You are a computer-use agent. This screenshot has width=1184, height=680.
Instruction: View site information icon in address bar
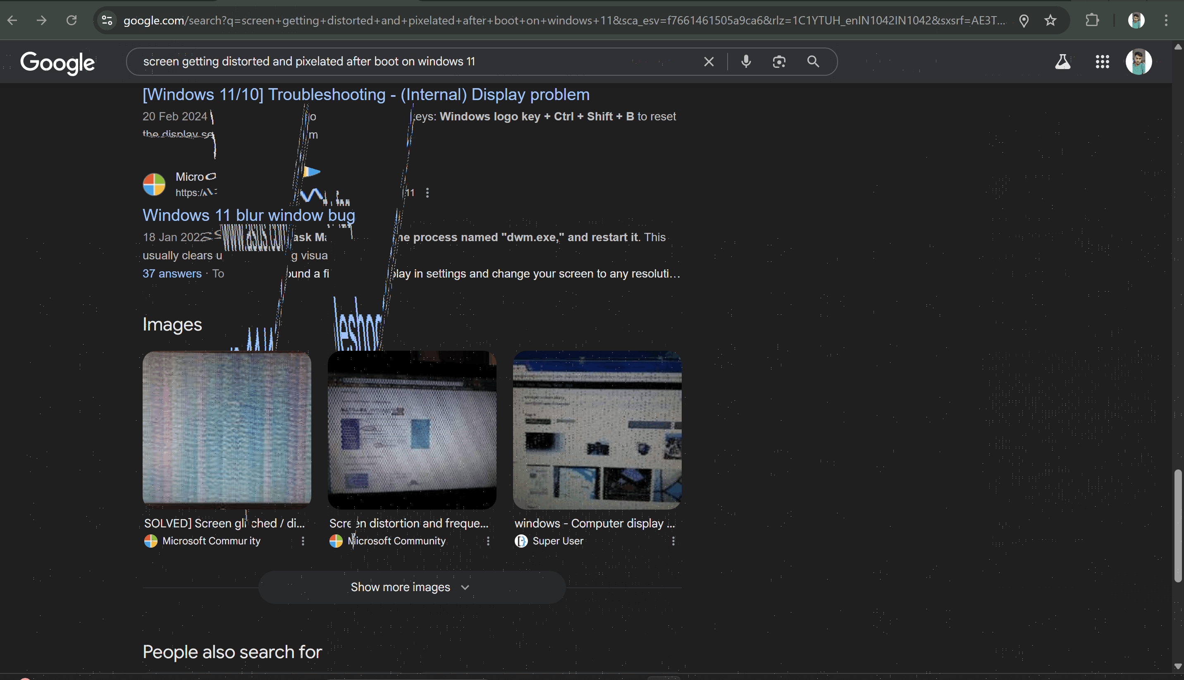[x=107, y=21]
